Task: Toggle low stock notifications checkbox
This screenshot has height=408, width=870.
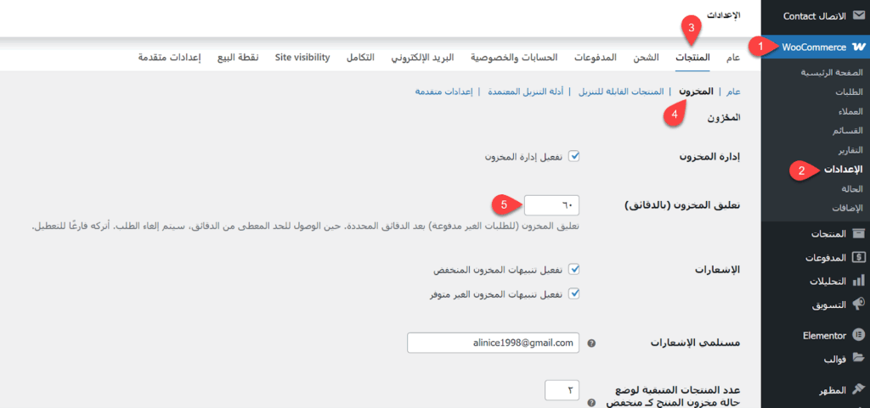Action: [575, 270]
